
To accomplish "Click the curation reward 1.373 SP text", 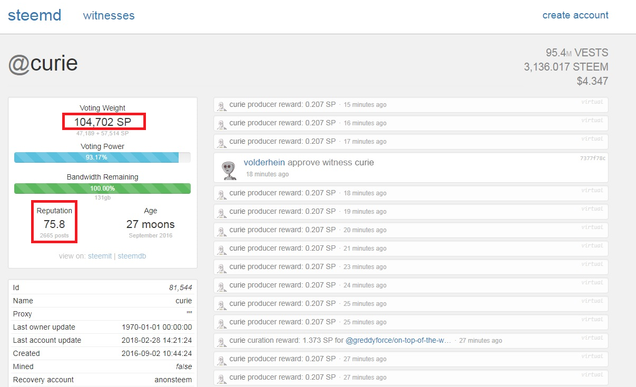I will pos(286,340).
